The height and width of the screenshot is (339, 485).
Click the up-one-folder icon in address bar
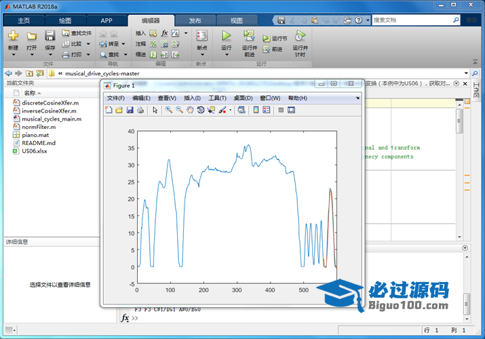tap(29, 73)
